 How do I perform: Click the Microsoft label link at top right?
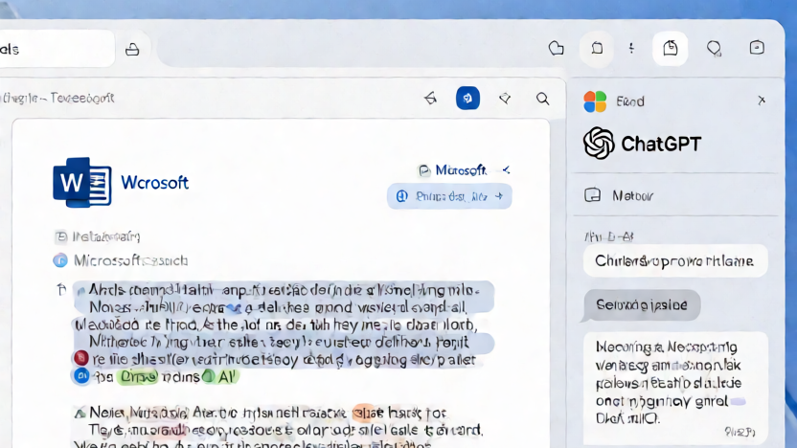pyautogui.click(x=461, y=170)
